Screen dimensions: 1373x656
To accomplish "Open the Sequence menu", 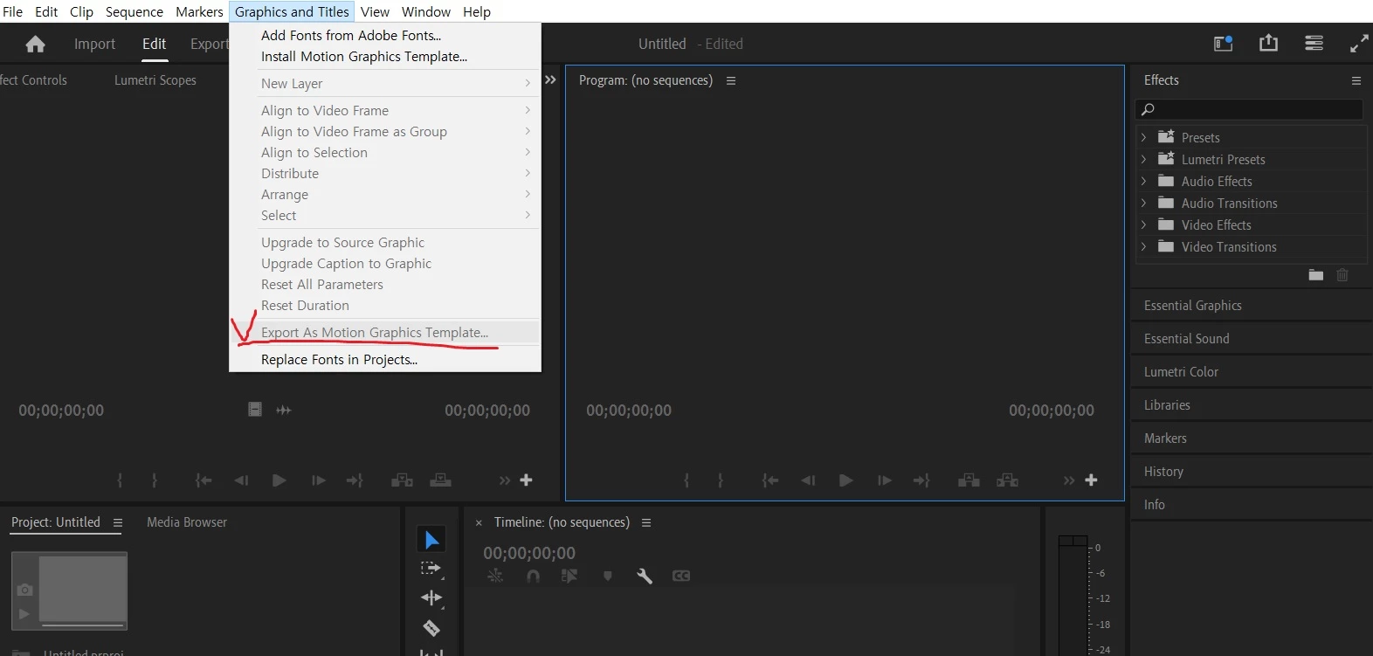I will 135,11.
